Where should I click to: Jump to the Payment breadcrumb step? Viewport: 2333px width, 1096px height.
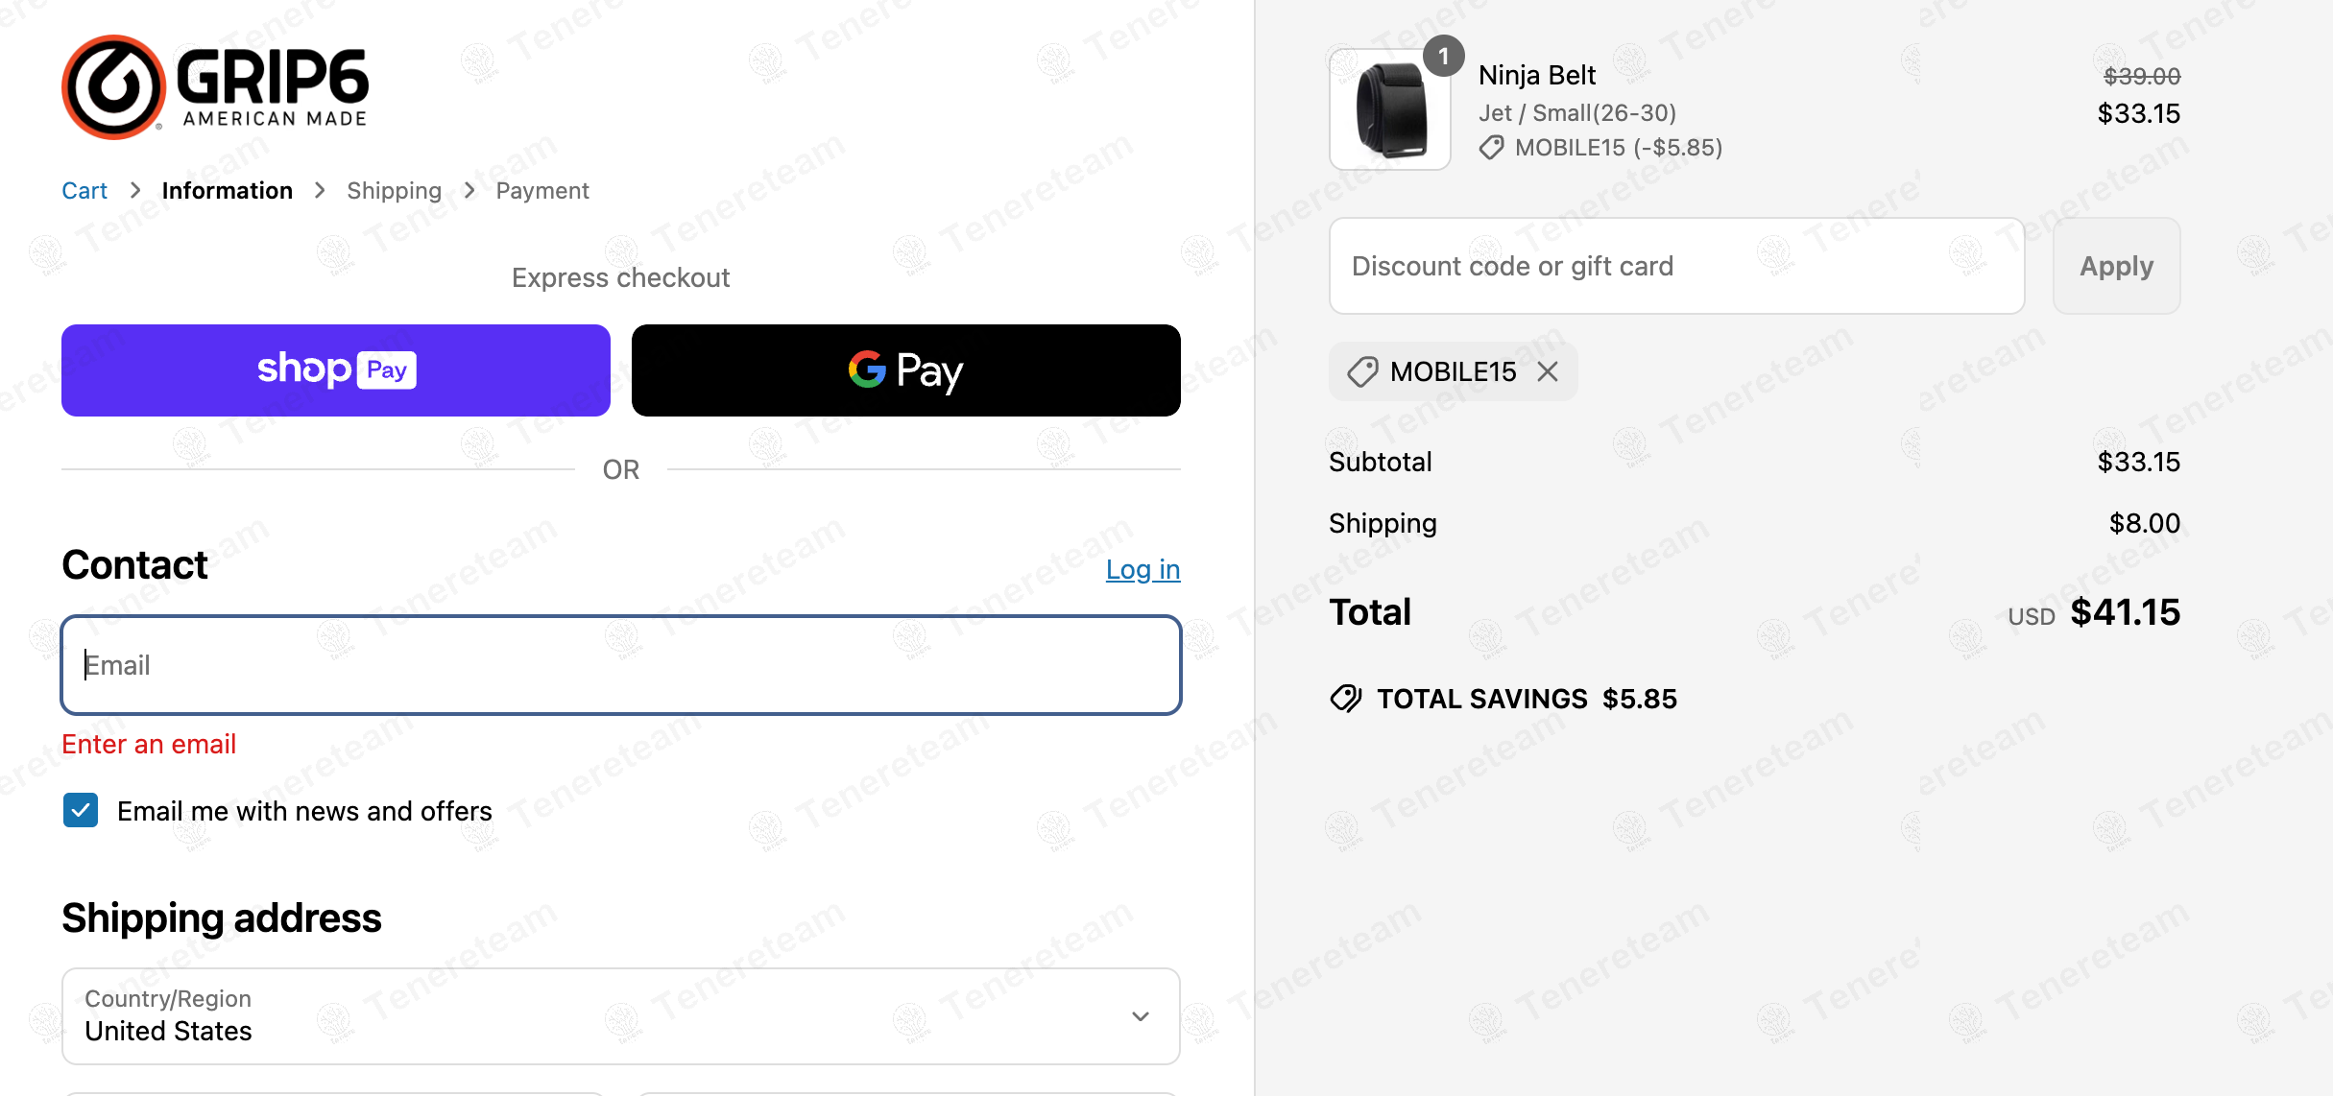(x=542, y=191)
